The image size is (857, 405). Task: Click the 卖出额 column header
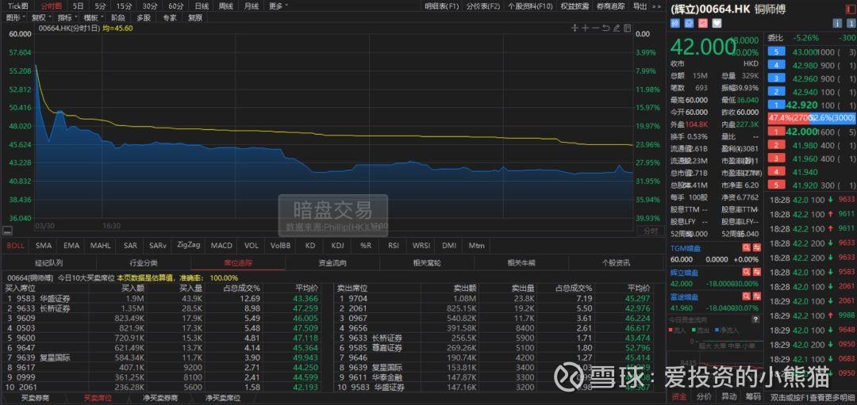click(465, 288)
